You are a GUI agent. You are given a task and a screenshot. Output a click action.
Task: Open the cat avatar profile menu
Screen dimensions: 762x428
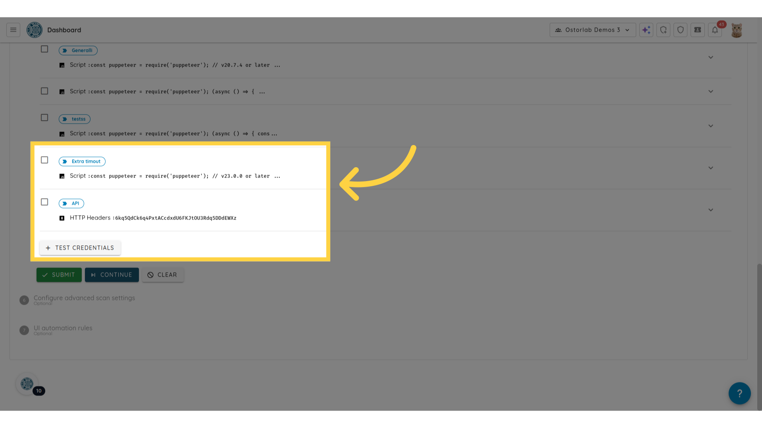(737, 30)
